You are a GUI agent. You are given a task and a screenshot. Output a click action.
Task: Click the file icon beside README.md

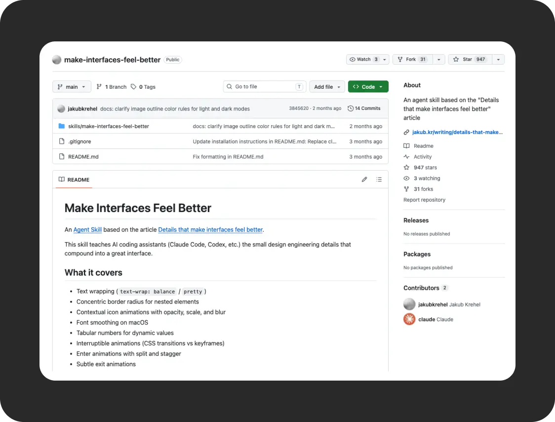[x=62, y=156]
